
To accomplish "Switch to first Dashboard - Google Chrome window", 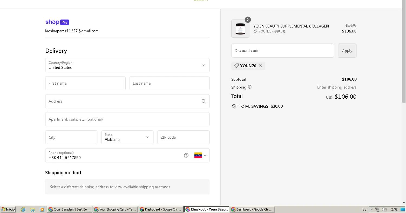I will click(161, 209).
